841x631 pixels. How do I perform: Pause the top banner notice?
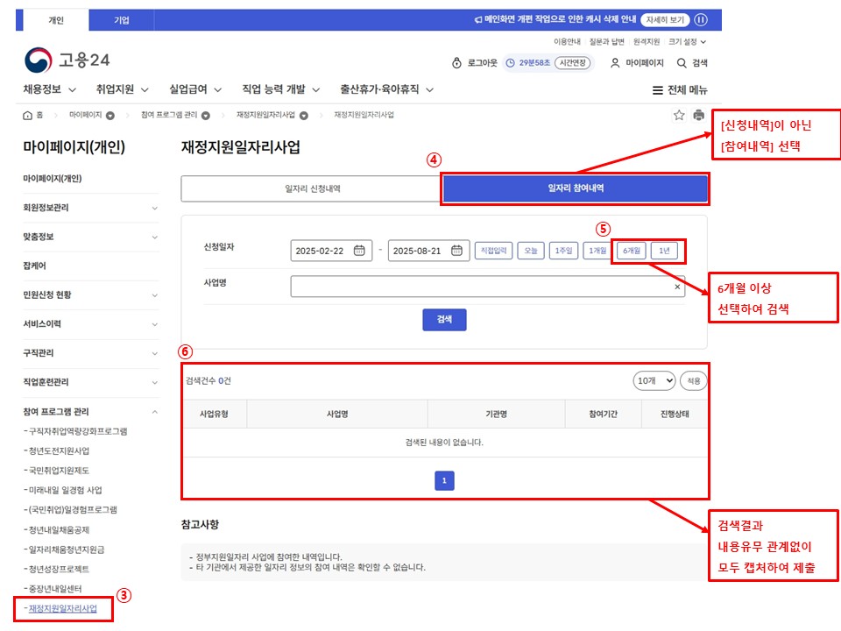[701, 20]
